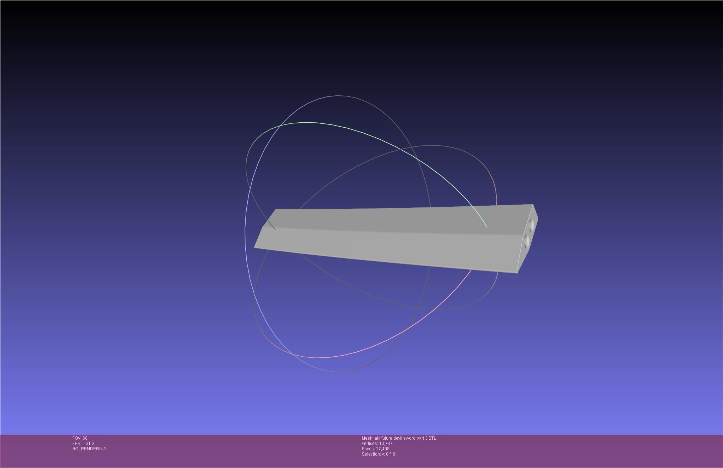Click the FPS: 21.2 readout

coord(83,444)
